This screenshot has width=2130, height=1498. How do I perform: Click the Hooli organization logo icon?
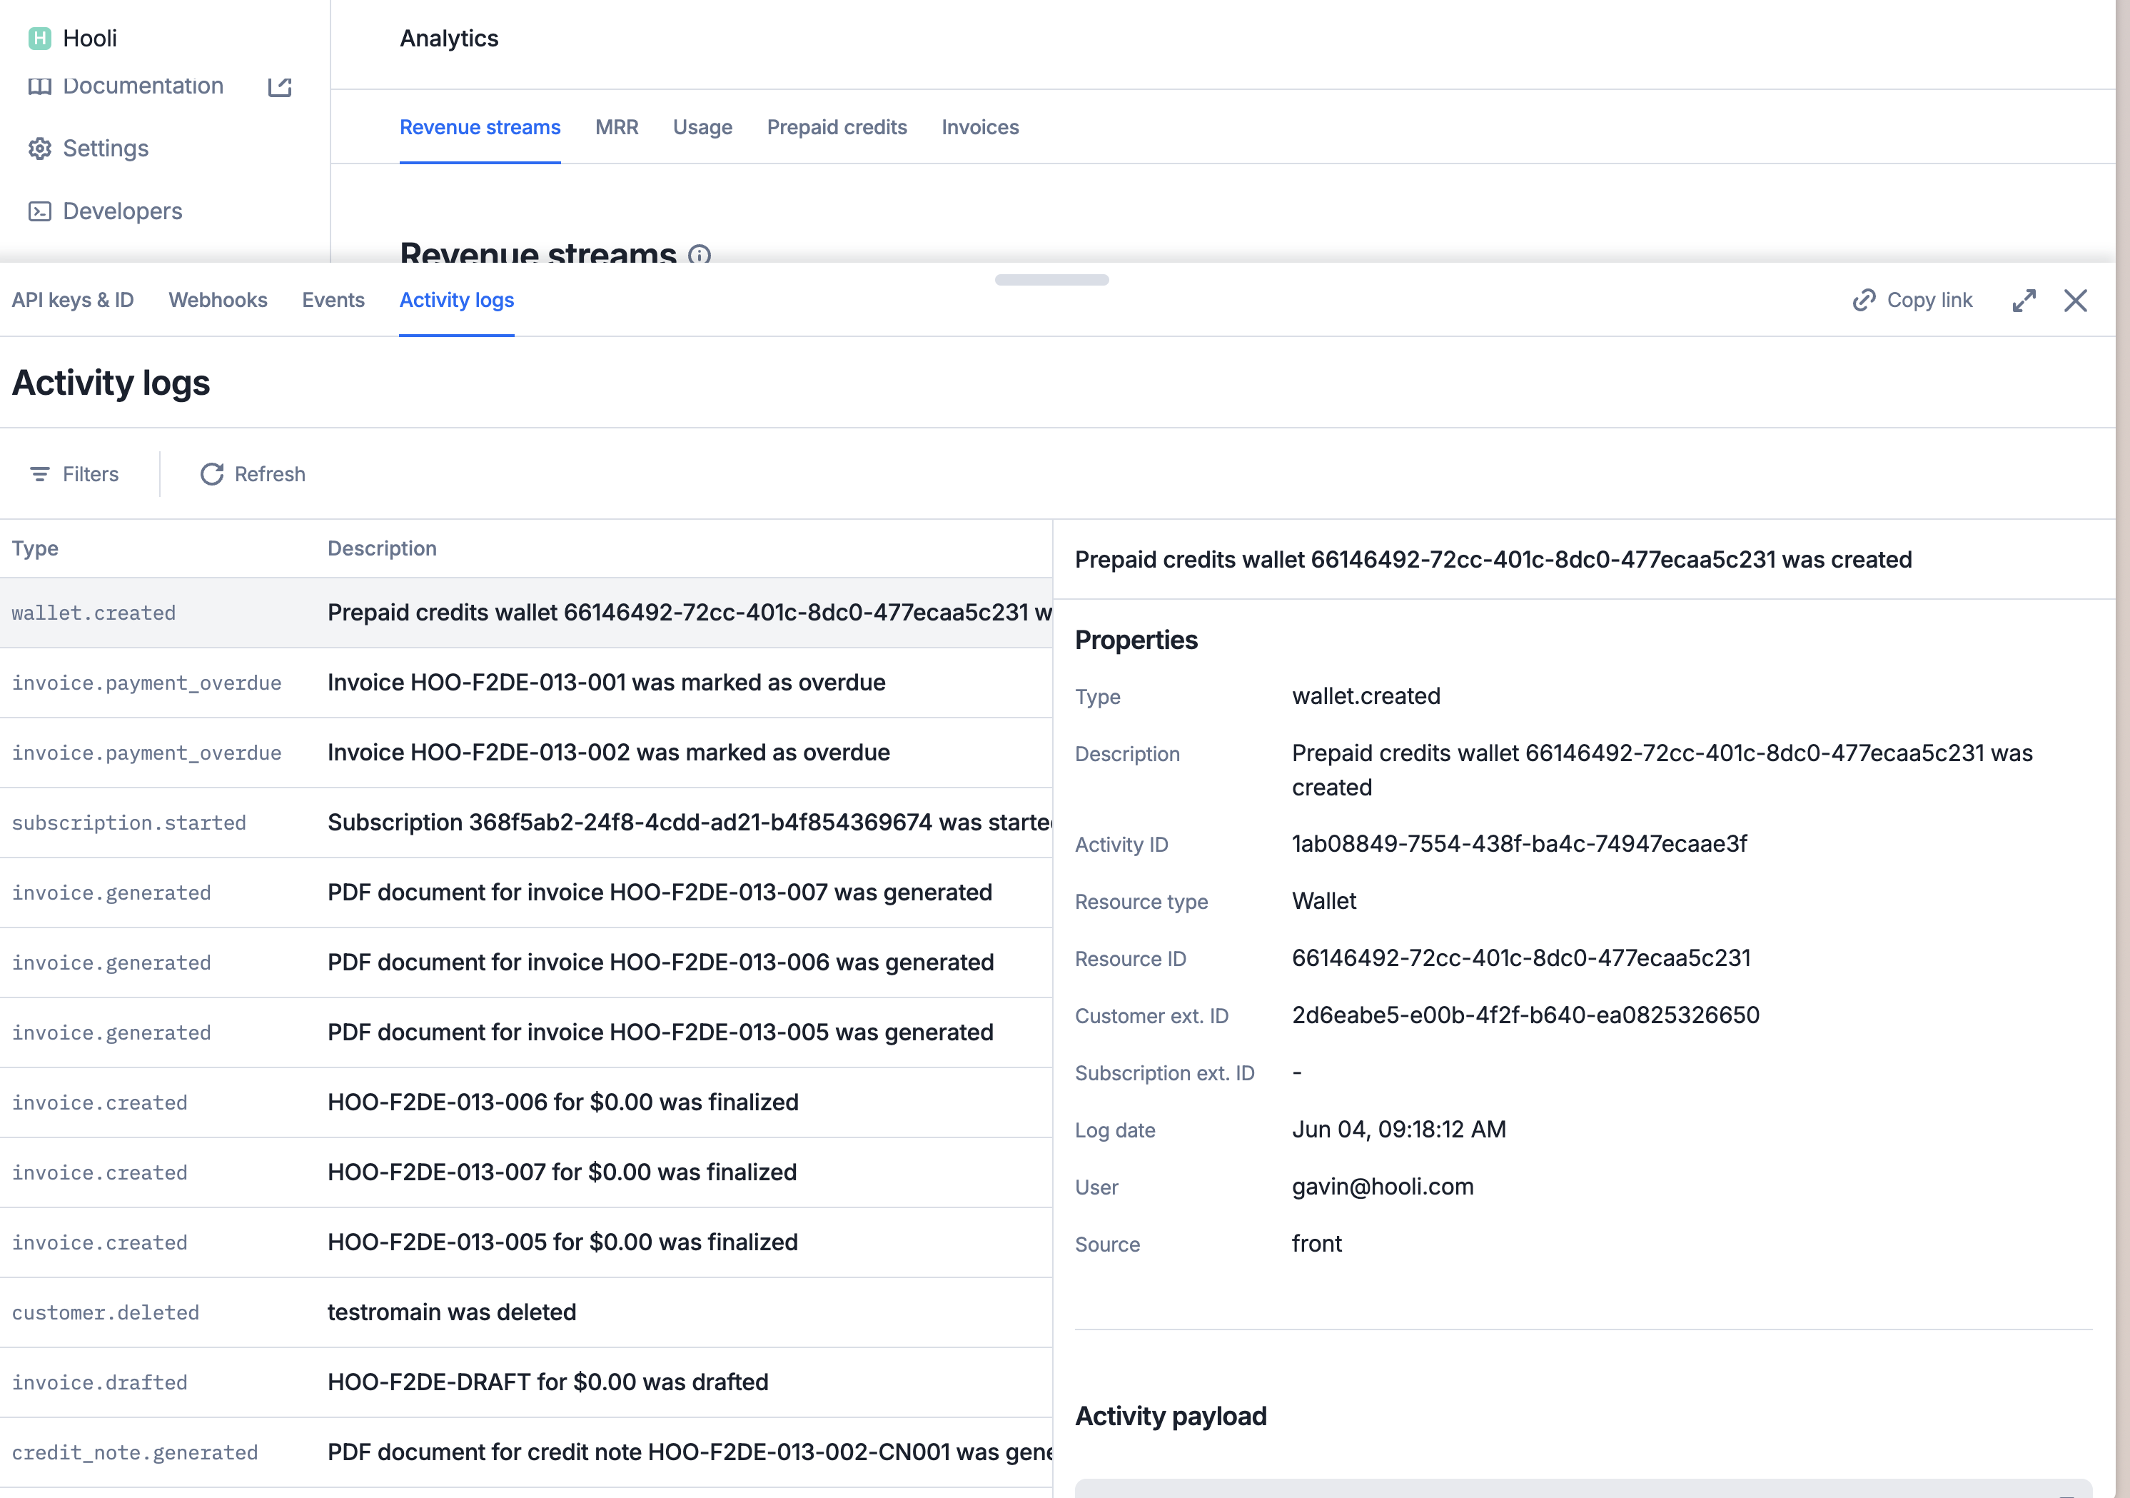click(39, 38)
